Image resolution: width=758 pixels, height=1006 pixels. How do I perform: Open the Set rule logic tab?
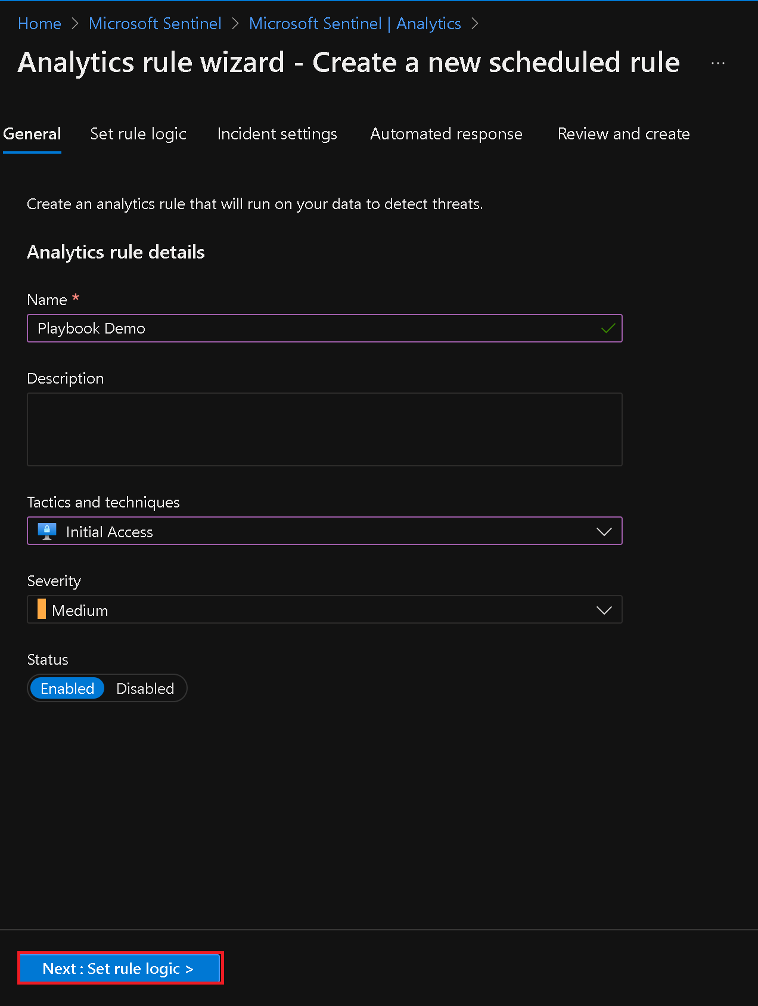click(x=138, y=134)
